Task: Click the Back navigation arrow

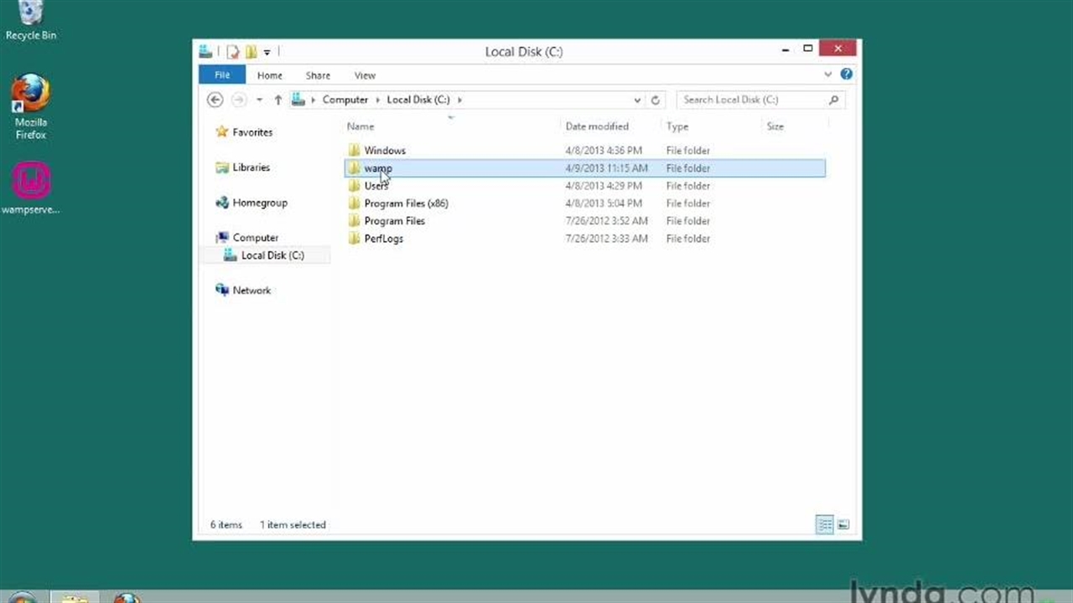Action: pos(215,100)
